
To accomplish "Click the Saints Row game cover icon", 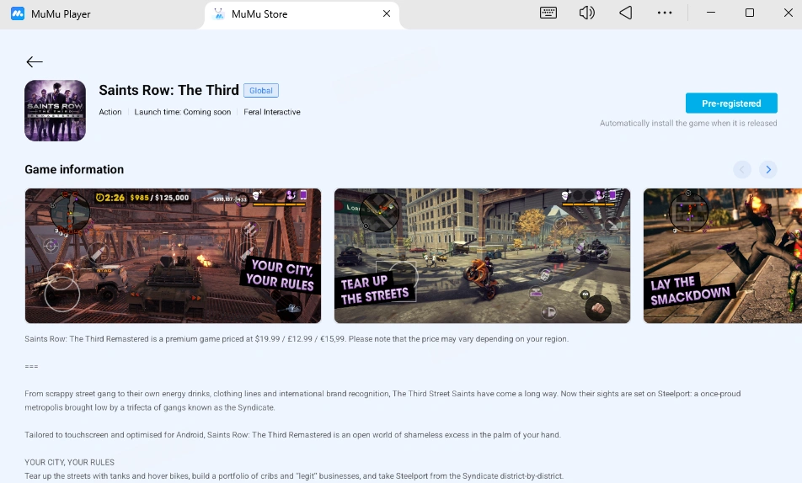I will coord(56,110).
